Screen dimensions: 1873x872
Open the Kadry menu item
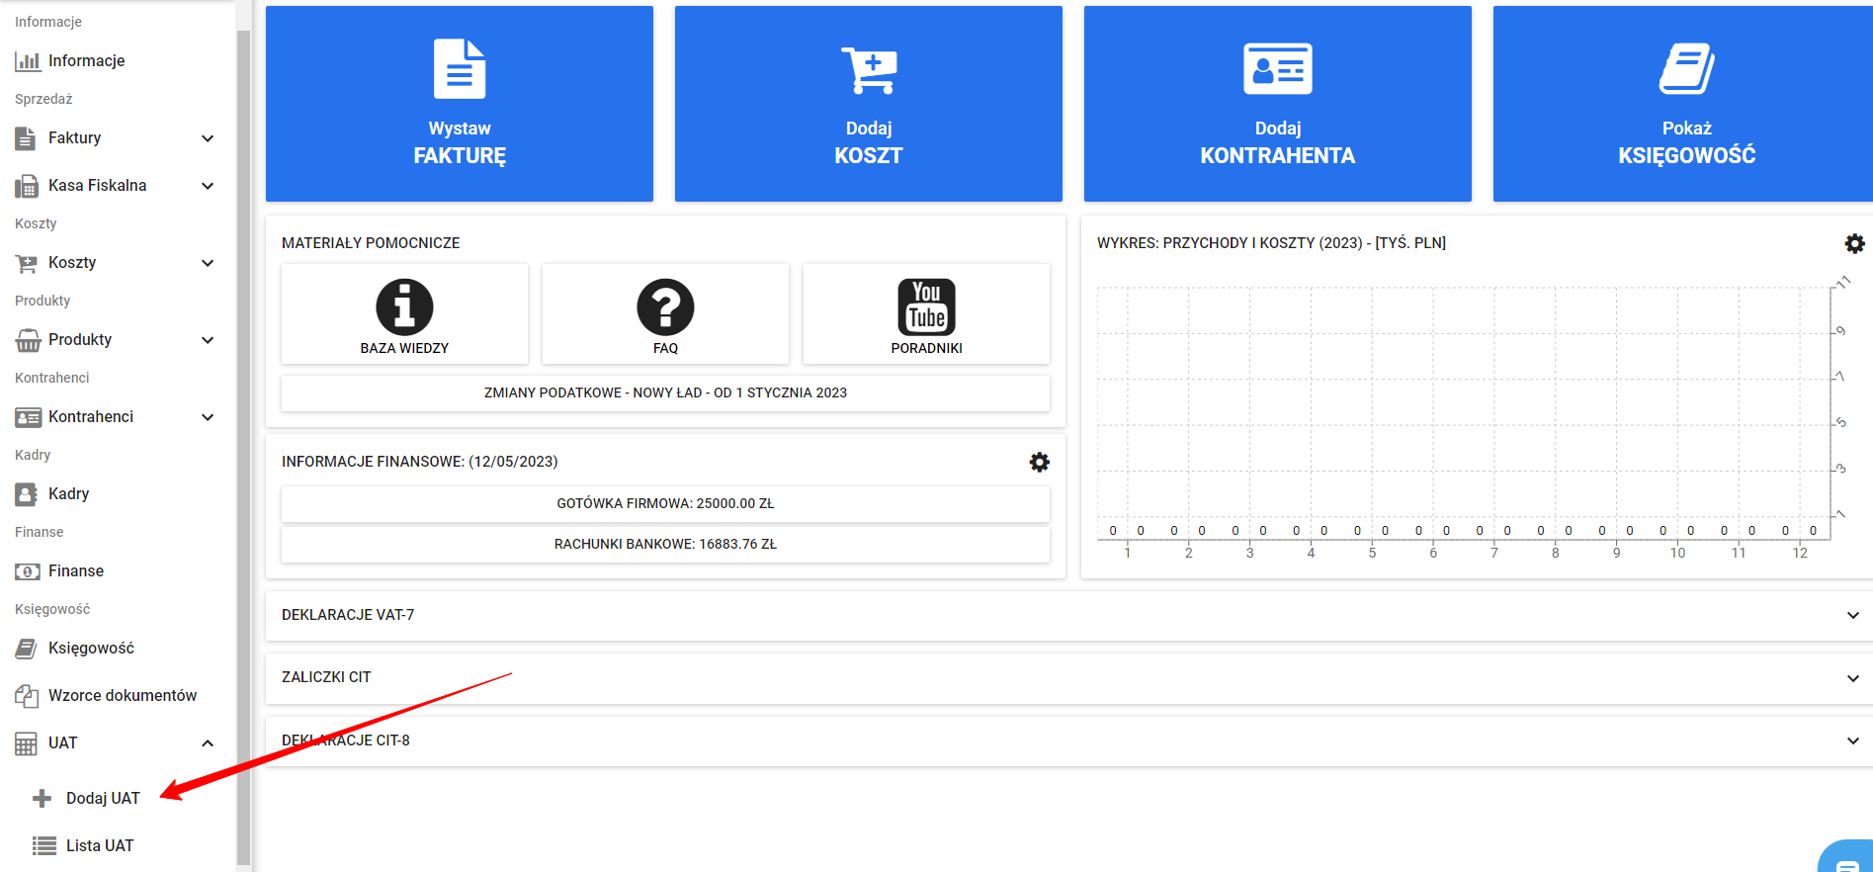click(x=68, y=493)
